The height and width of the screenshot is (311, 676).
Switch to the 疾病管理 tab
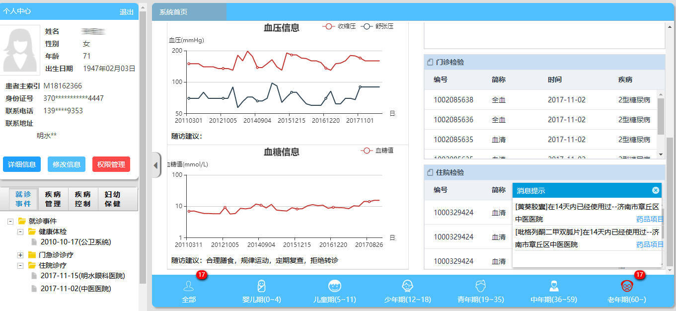pos(53,199)
